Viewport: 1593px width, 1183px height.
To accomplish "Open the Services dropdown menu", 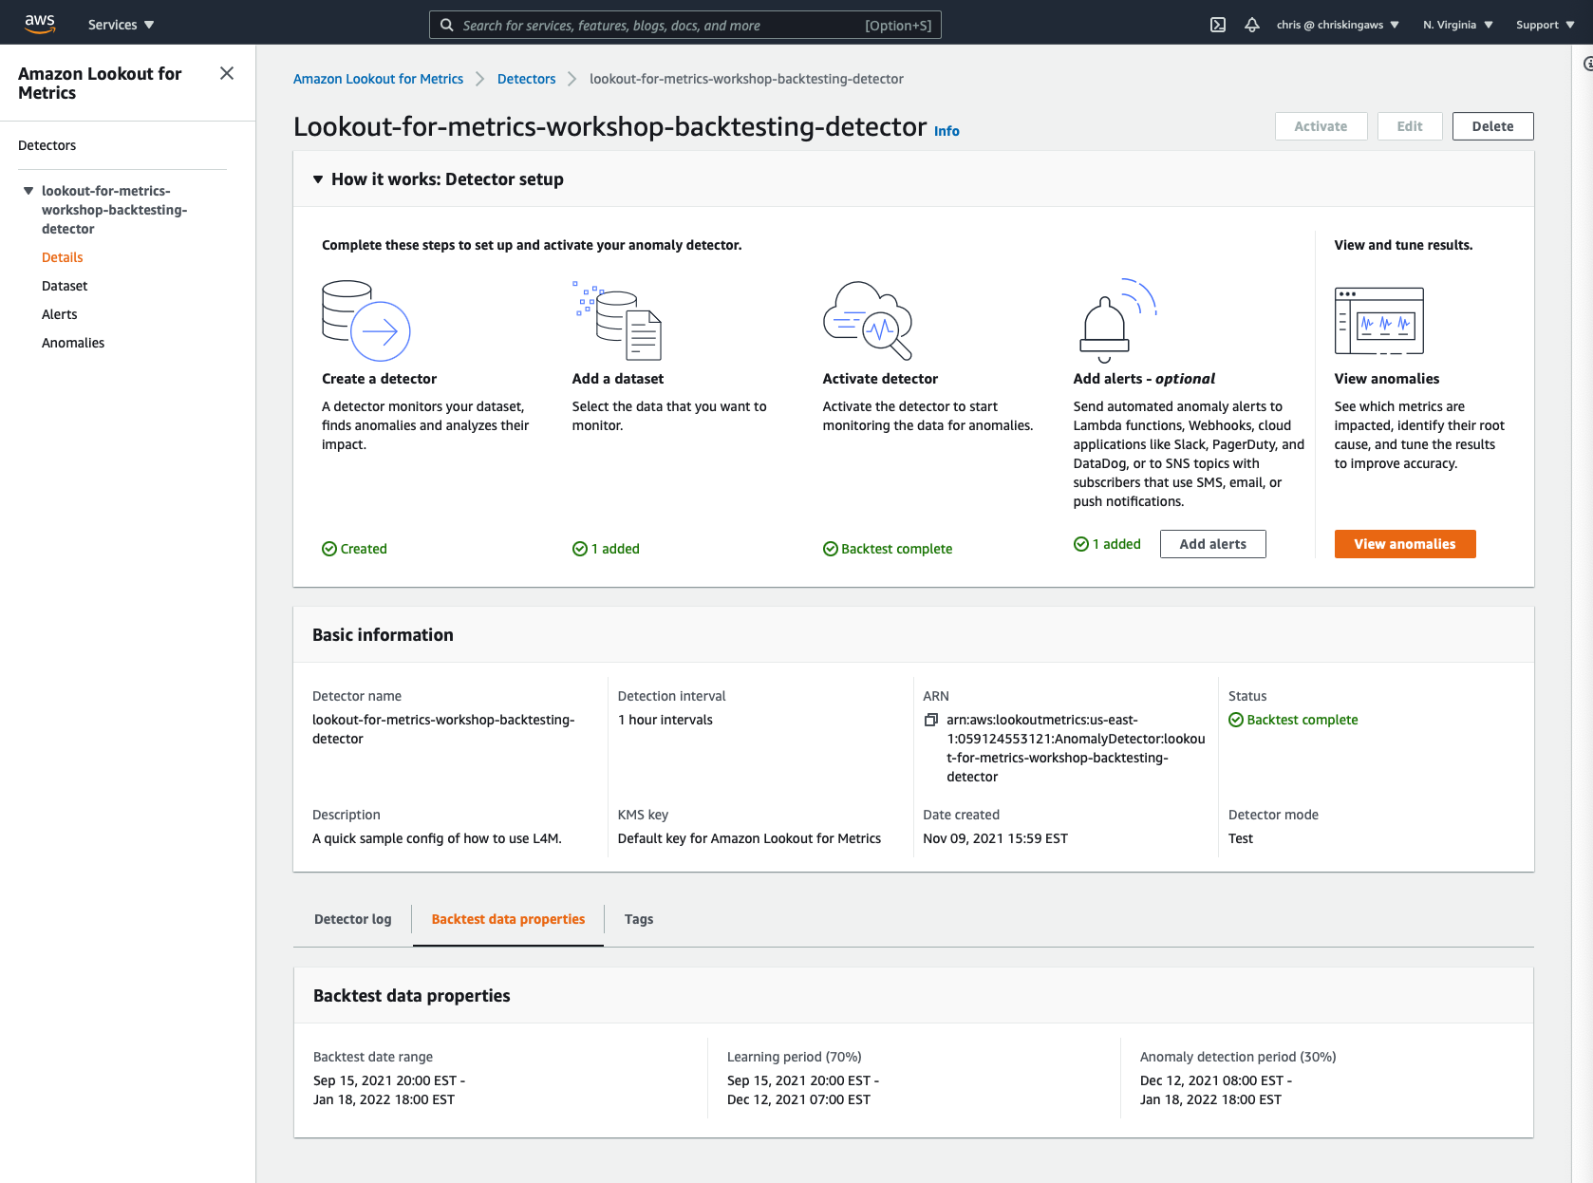I will click(121, 25).
